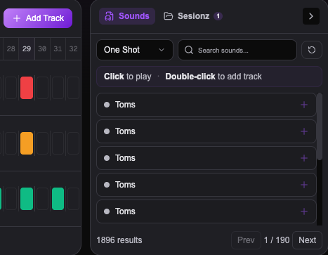Click the badge showing 1 on Sesionz
328x255 pixels.
(218, 16)
